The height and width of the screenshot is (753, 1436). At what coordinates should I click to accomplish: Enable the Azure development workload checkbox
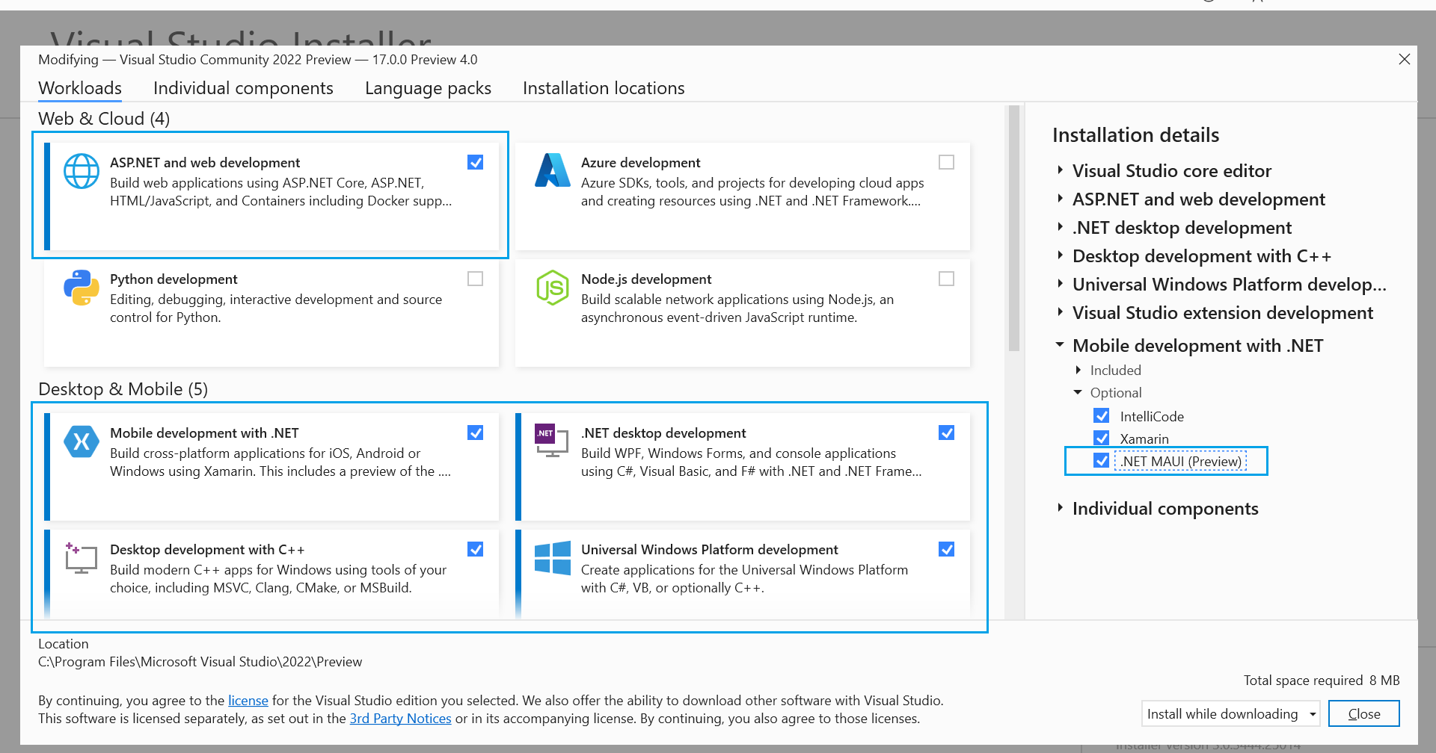tap(946, 162)
